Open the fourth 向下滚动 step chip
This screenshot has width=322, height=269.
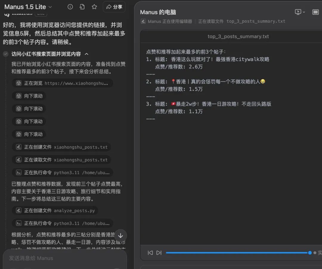pyautogui.click(x=29, y=134)
